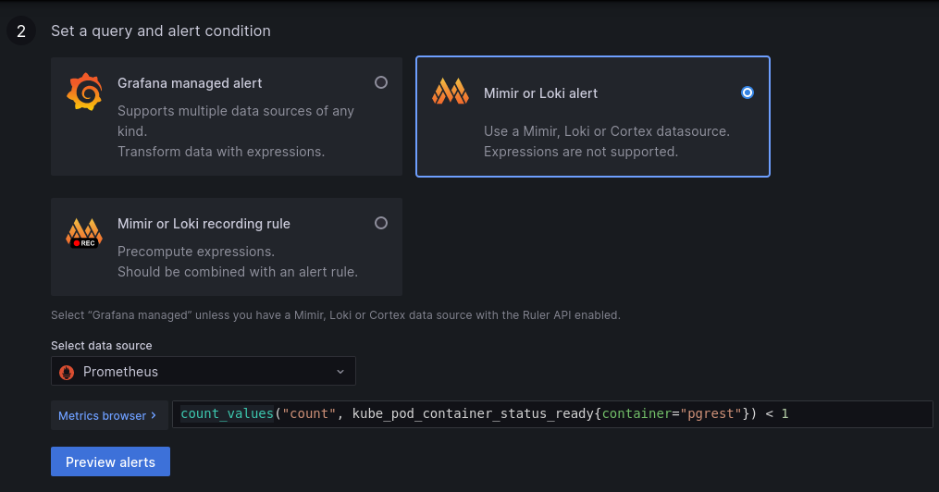This screenshot has width=939, height=492.
Task: Click the Ruler API hint text below cards
Action: [x=335, y=314]
